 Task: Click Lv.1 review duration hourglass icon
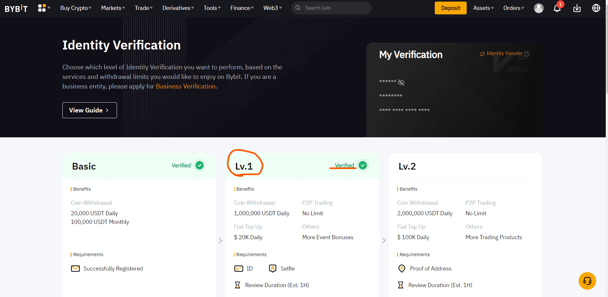point(238,285)
